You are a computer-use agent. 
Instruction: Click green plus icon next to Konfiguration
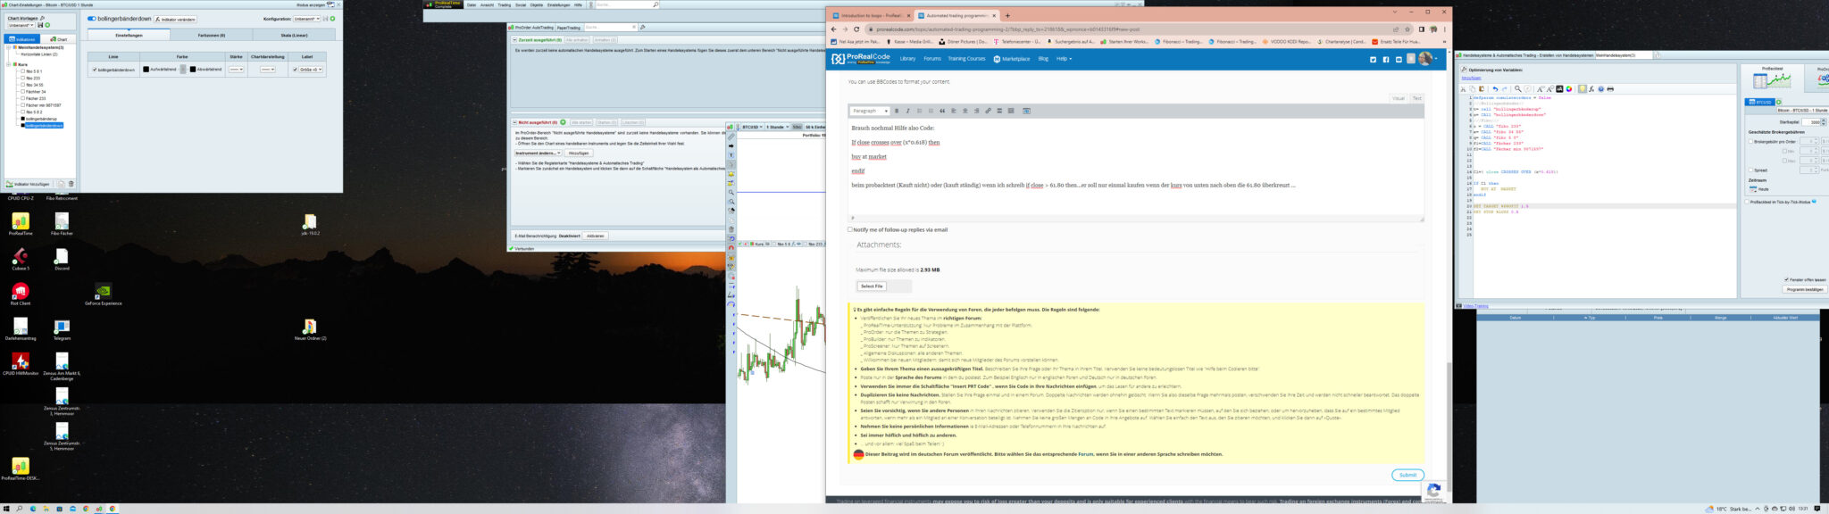pos(333,19)
